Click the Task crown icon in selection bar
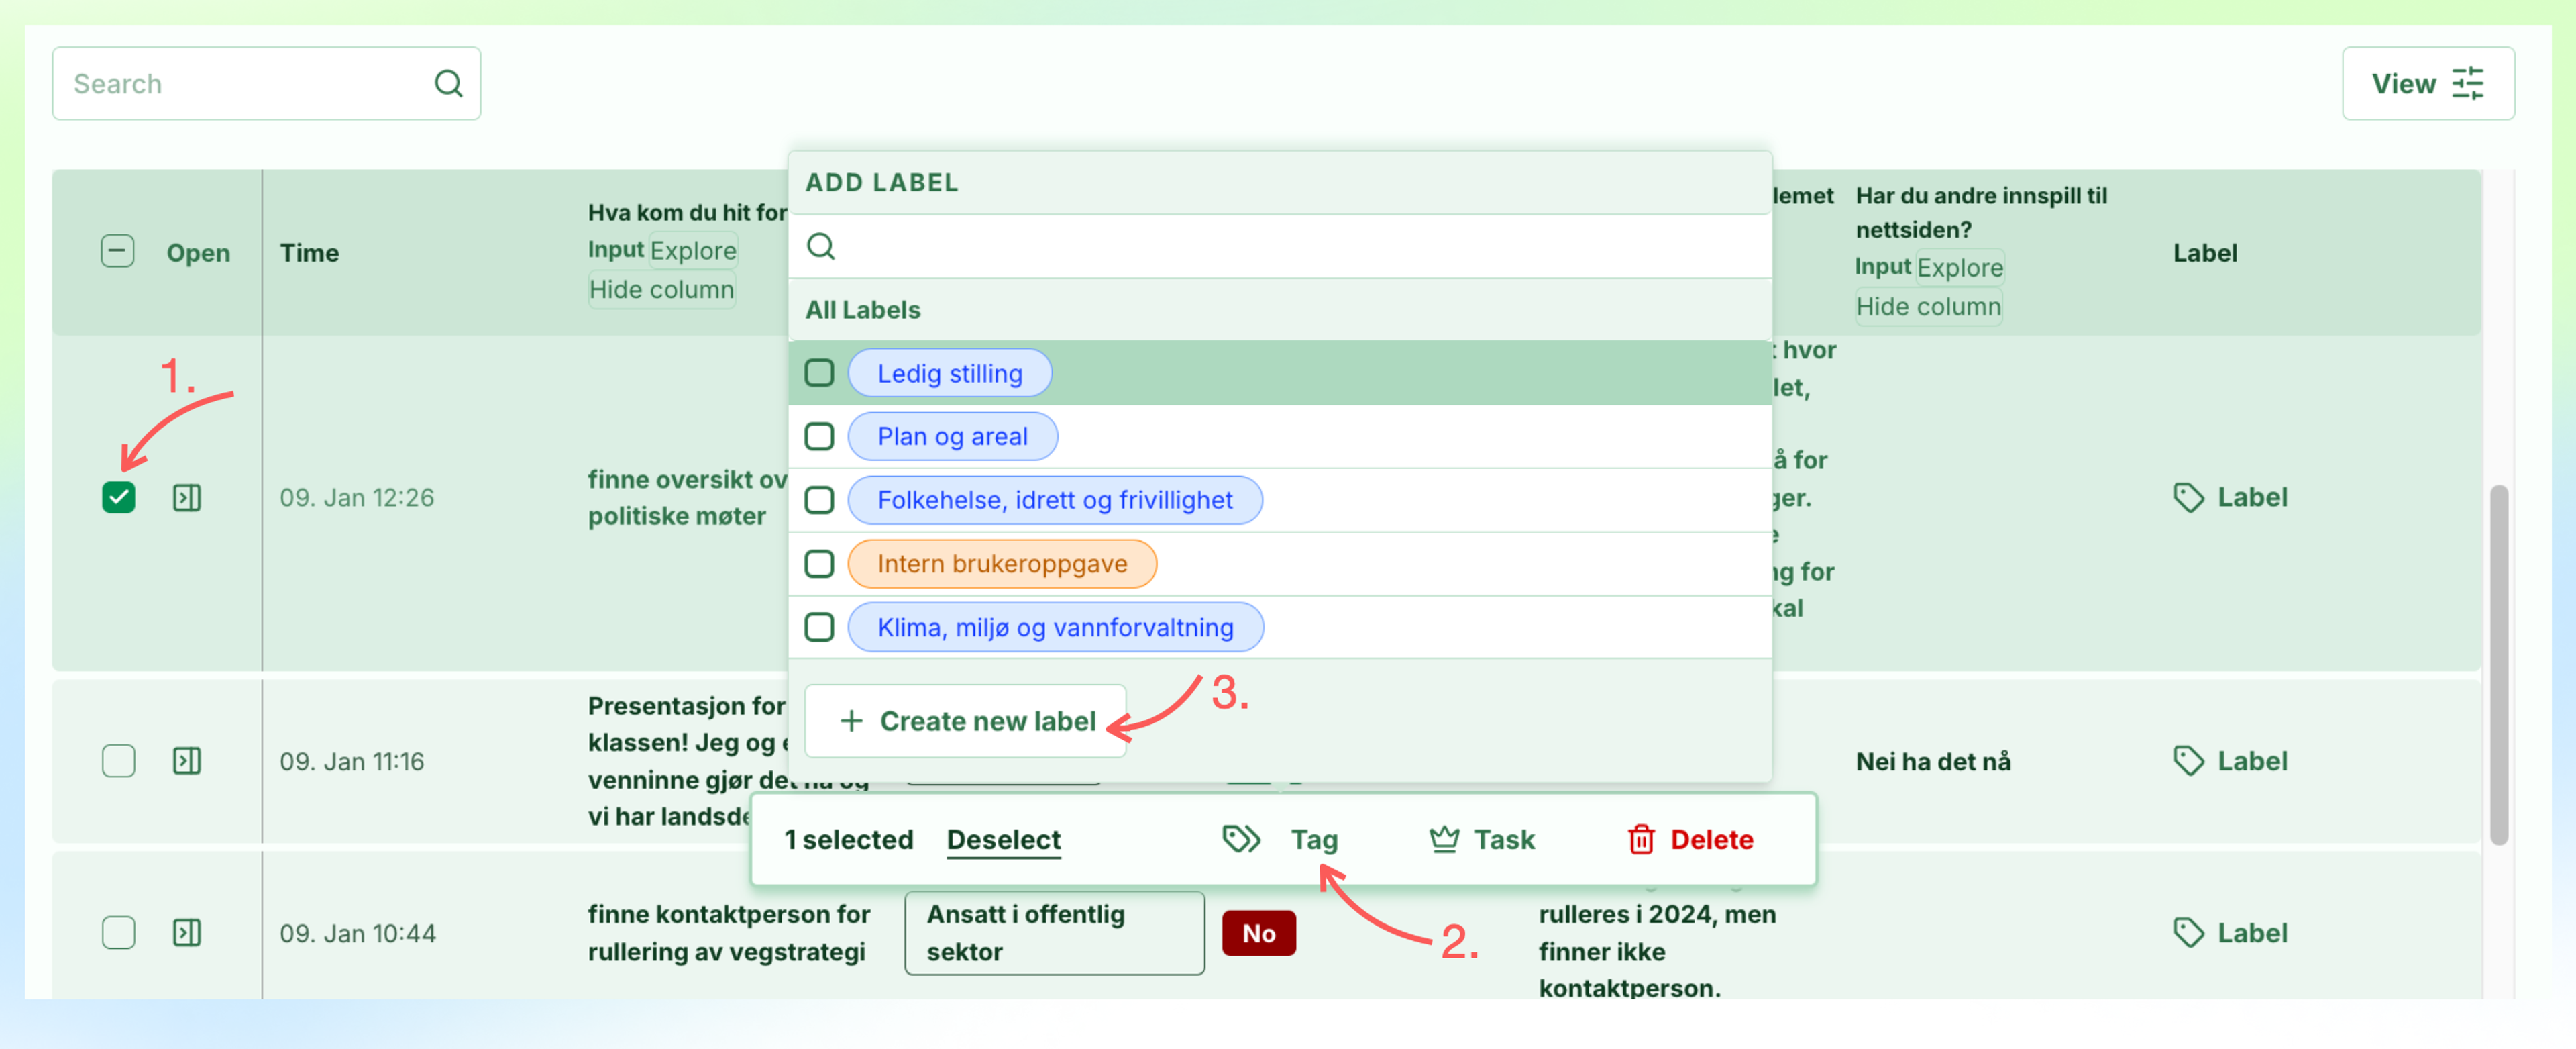2576x1049 pixels. click(1444, 839)
